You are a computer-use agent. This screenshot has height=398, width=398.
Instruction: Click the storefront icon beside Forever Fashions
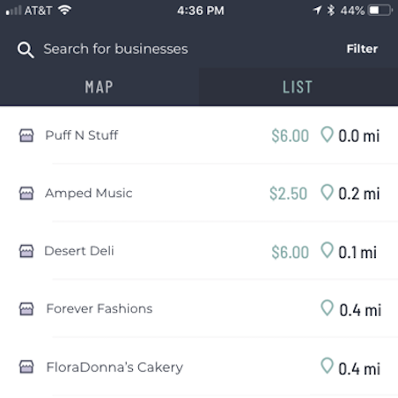(x=26, y=309)
